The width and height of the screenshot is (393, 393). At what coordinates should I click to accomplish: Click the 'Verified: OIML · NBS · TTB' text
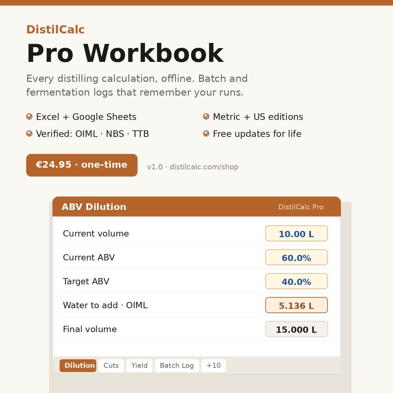click(x=92, y=134)
